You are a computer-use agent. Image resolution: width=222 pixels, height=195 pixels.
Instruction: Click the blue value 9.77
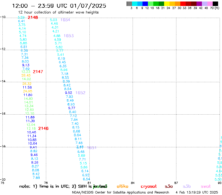point(72,108)
